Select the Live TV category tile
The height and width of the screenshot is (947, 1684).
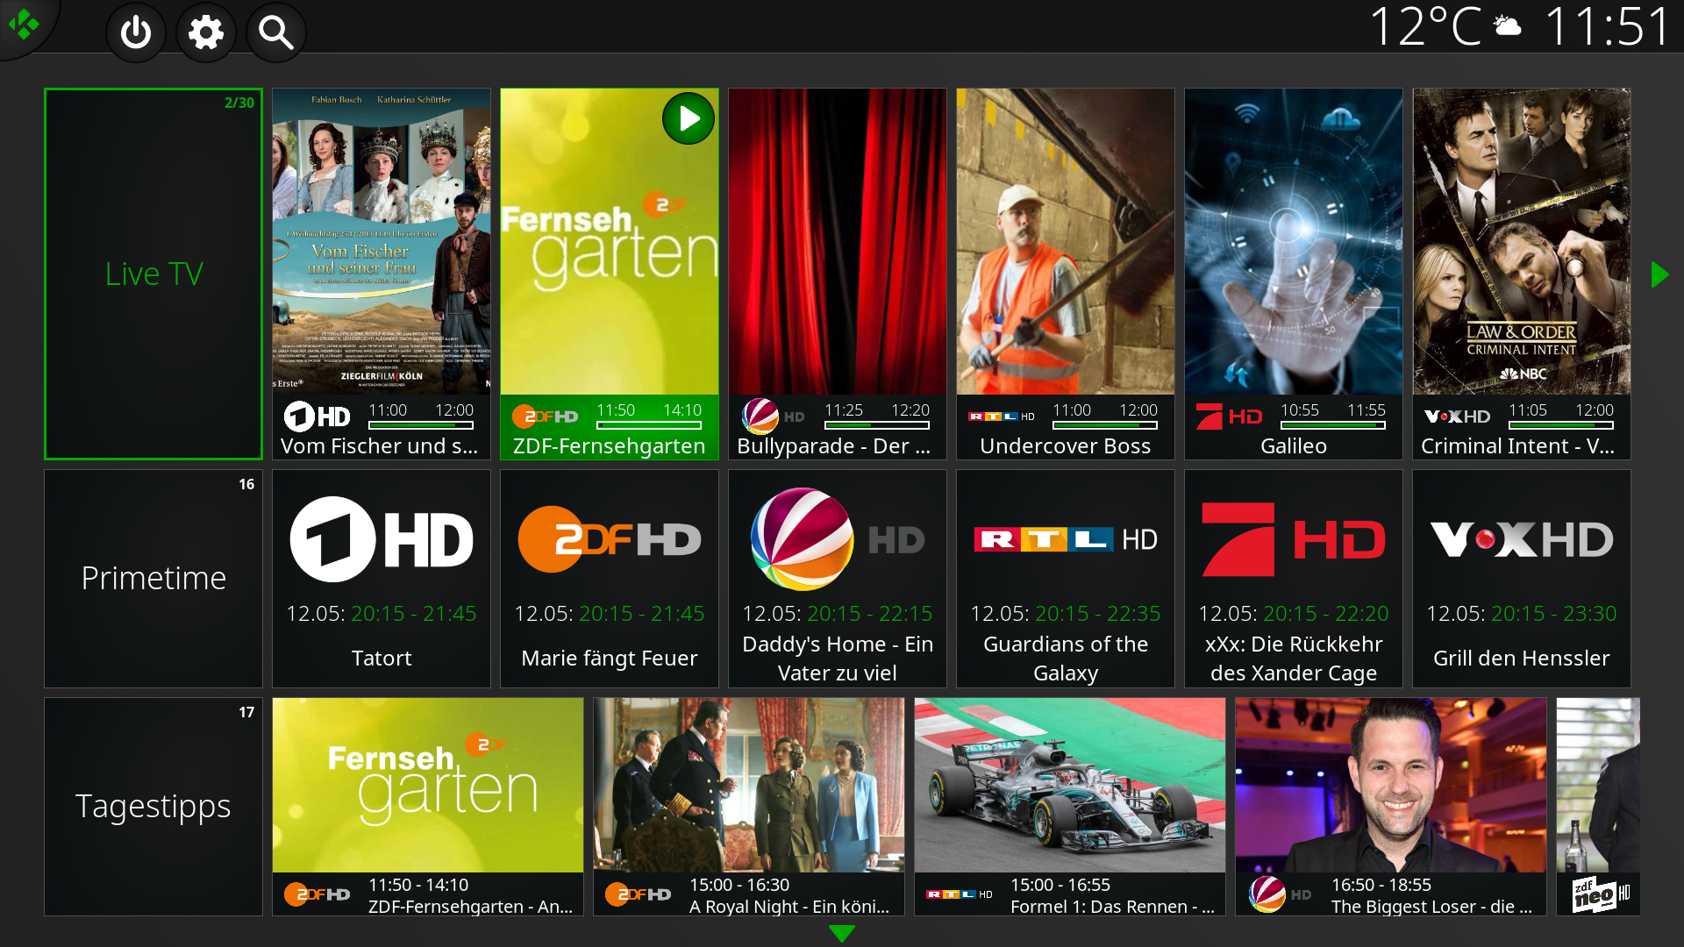pyautogui.click(x=153, y=274)
